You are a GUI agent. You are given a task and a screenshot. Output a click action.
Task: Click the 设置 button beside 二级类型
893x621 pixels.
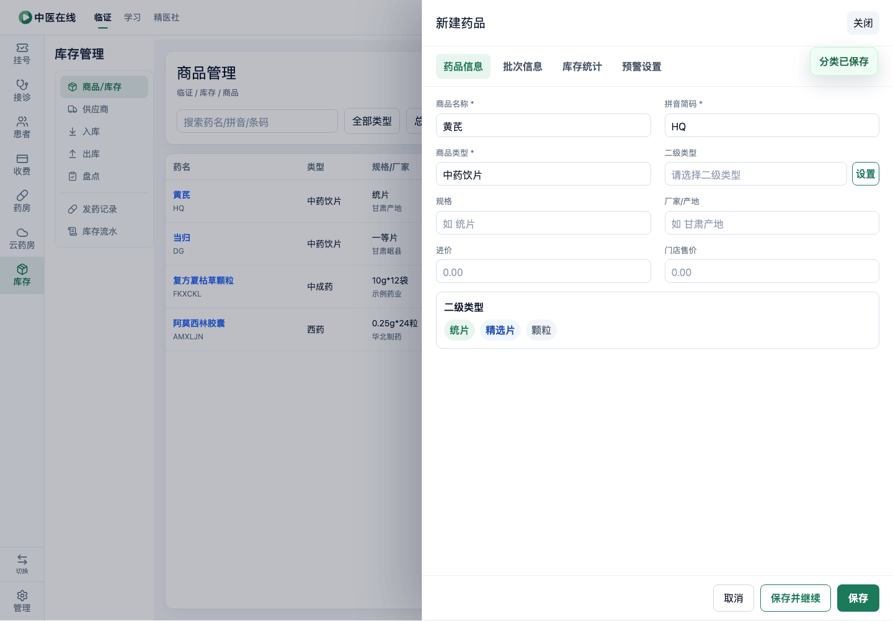click(866, 174)
